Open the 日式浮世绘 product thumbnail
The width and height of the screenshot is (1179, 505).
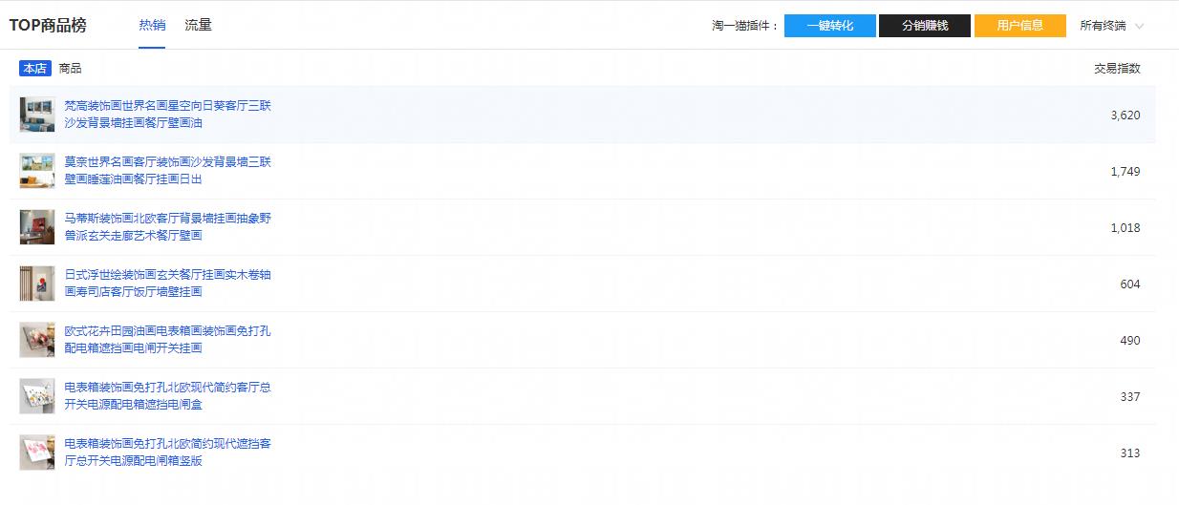point(37,284)
